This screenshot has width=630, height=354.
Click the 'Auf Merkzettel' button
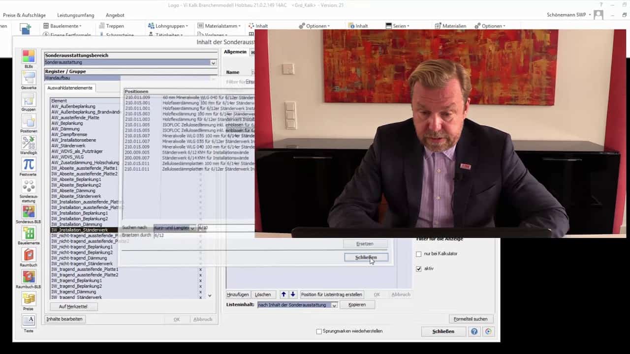coord(73,306)
